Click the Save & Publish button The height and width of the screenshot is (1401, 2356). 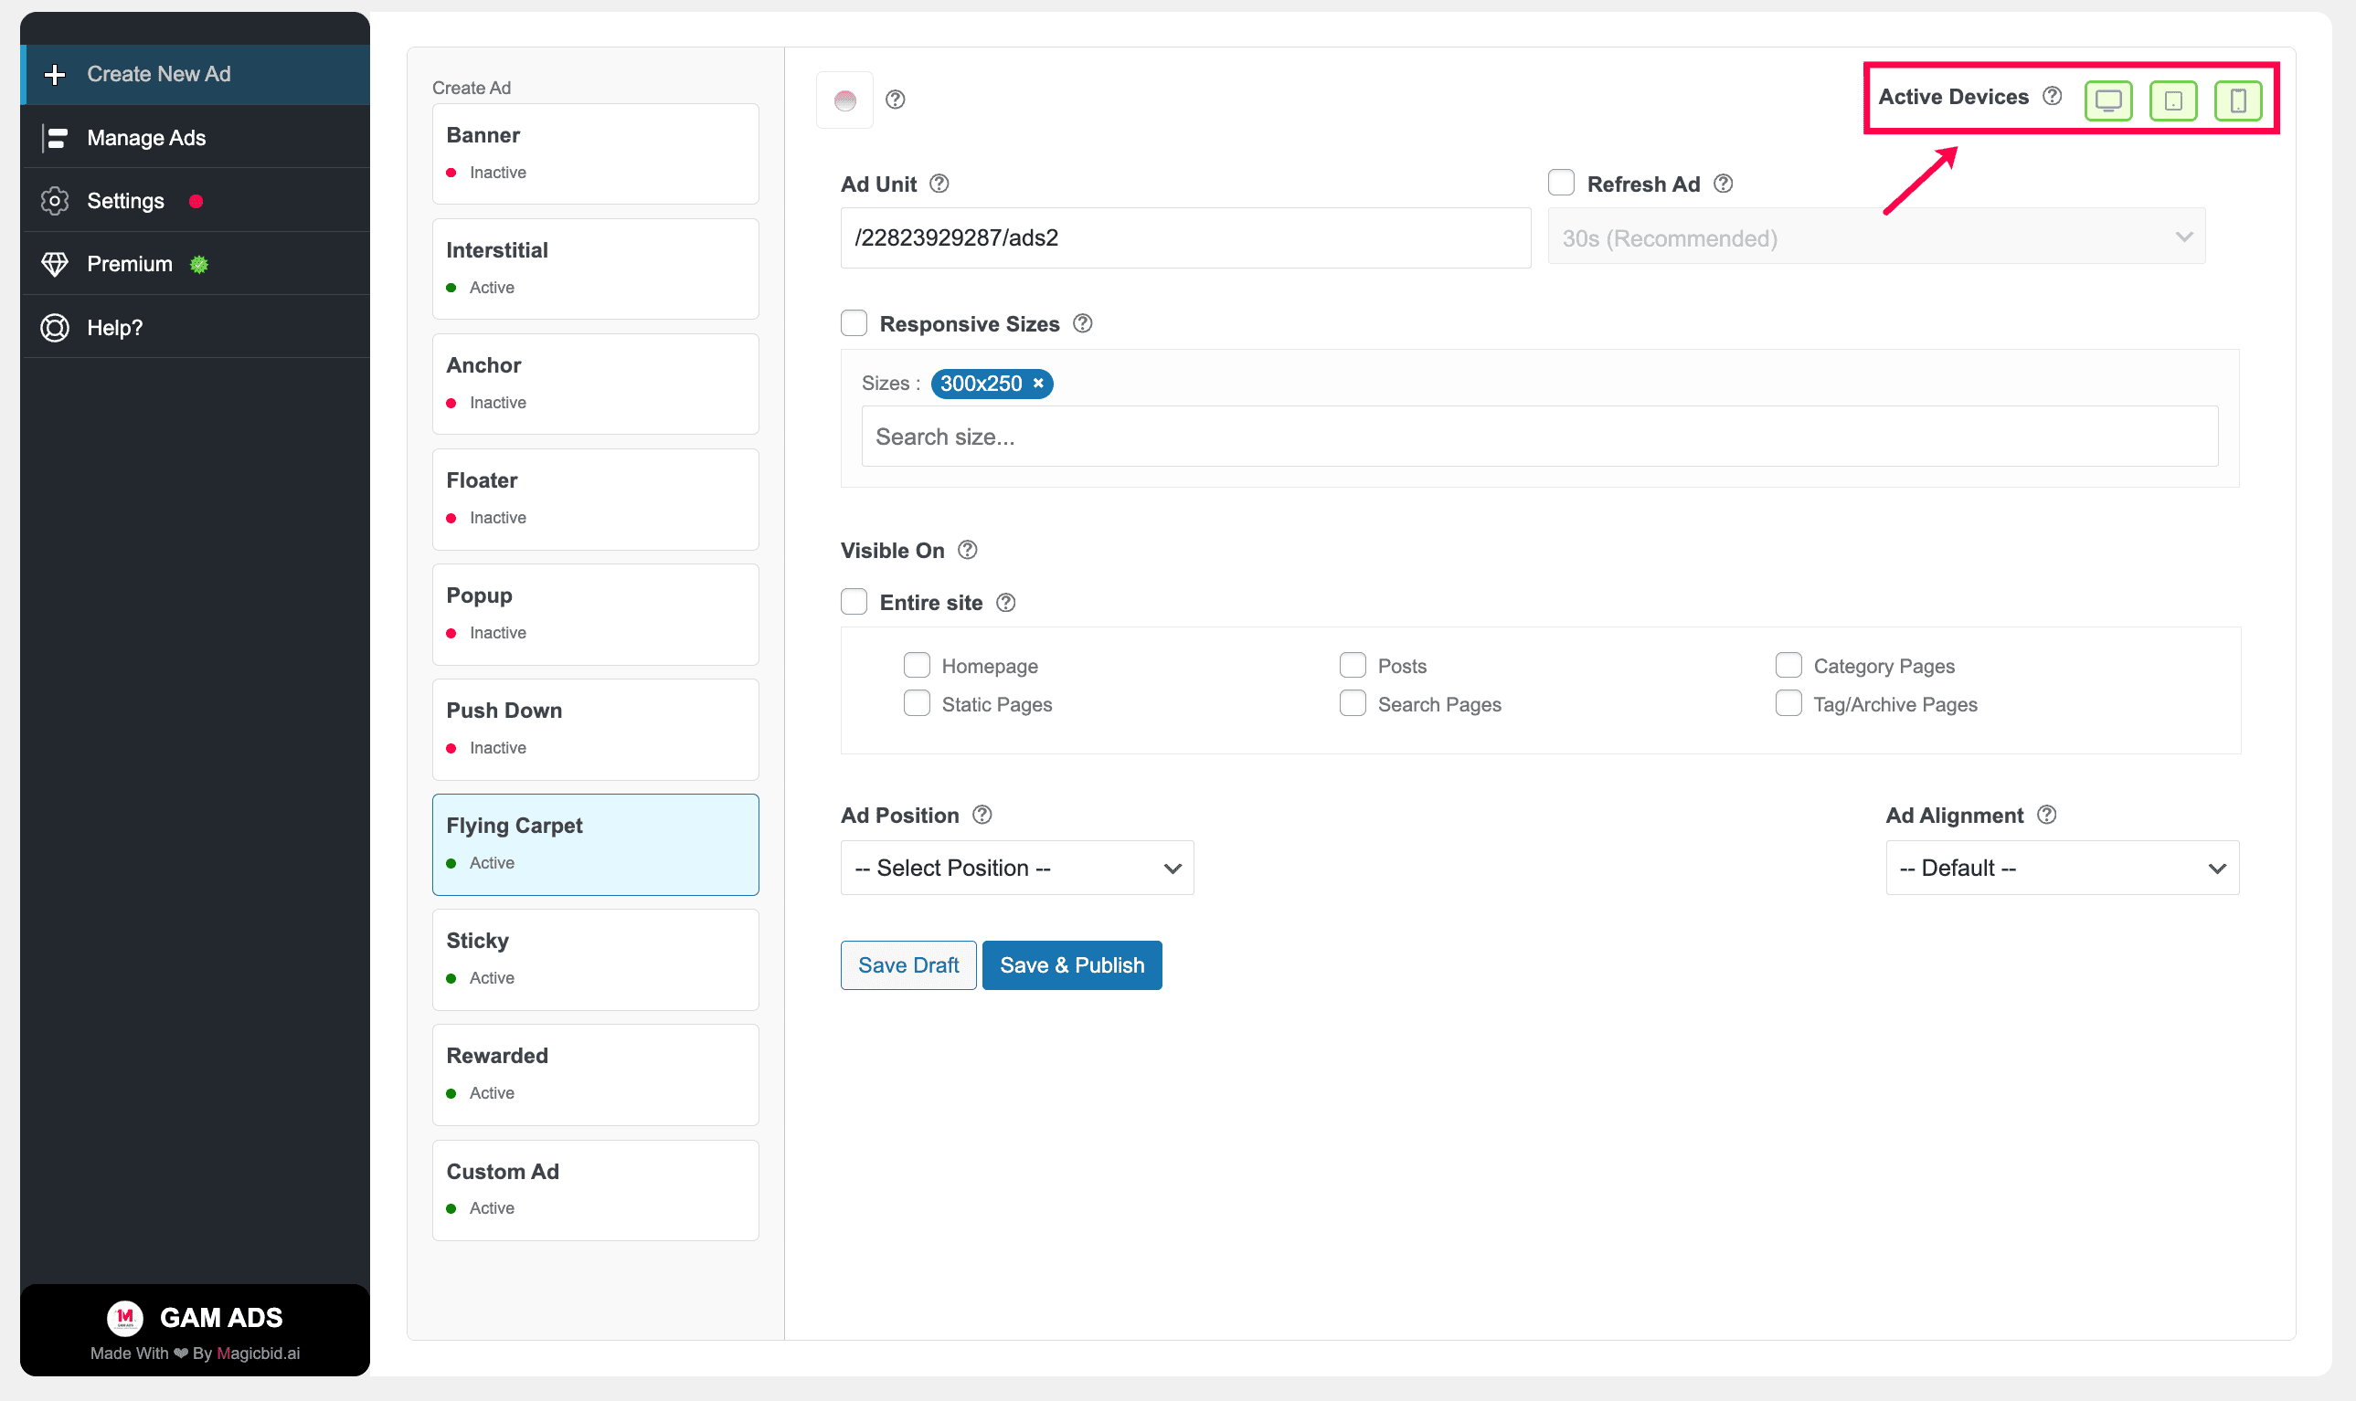point(1071,964)
